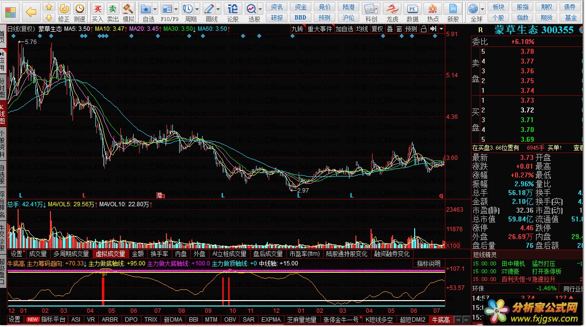
Task: Click the 查看 link beside 买单
Action: pos(578,148)
